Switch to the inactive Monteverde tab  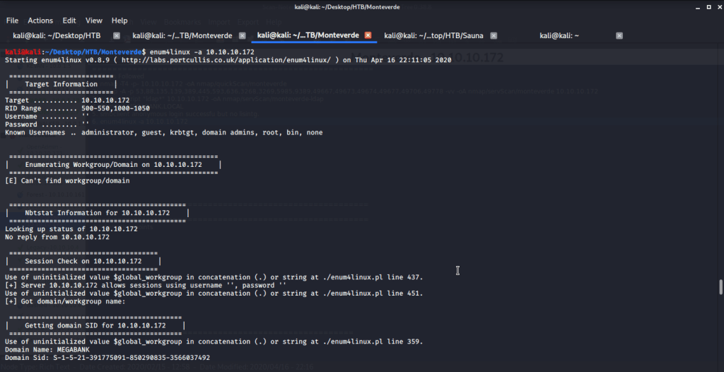(181, 35)
